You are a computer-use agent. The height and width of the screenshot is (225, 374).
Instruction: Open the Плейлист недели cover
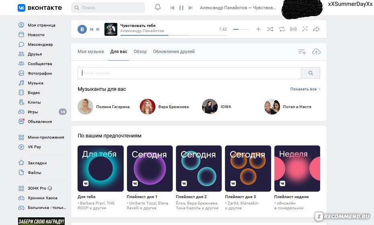tap(297, 168)
